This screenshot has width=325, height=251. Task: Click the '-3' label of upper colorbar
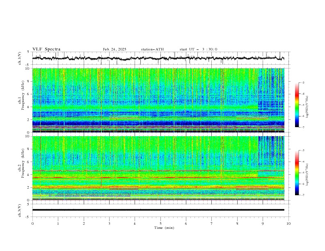tap(302, 82)
